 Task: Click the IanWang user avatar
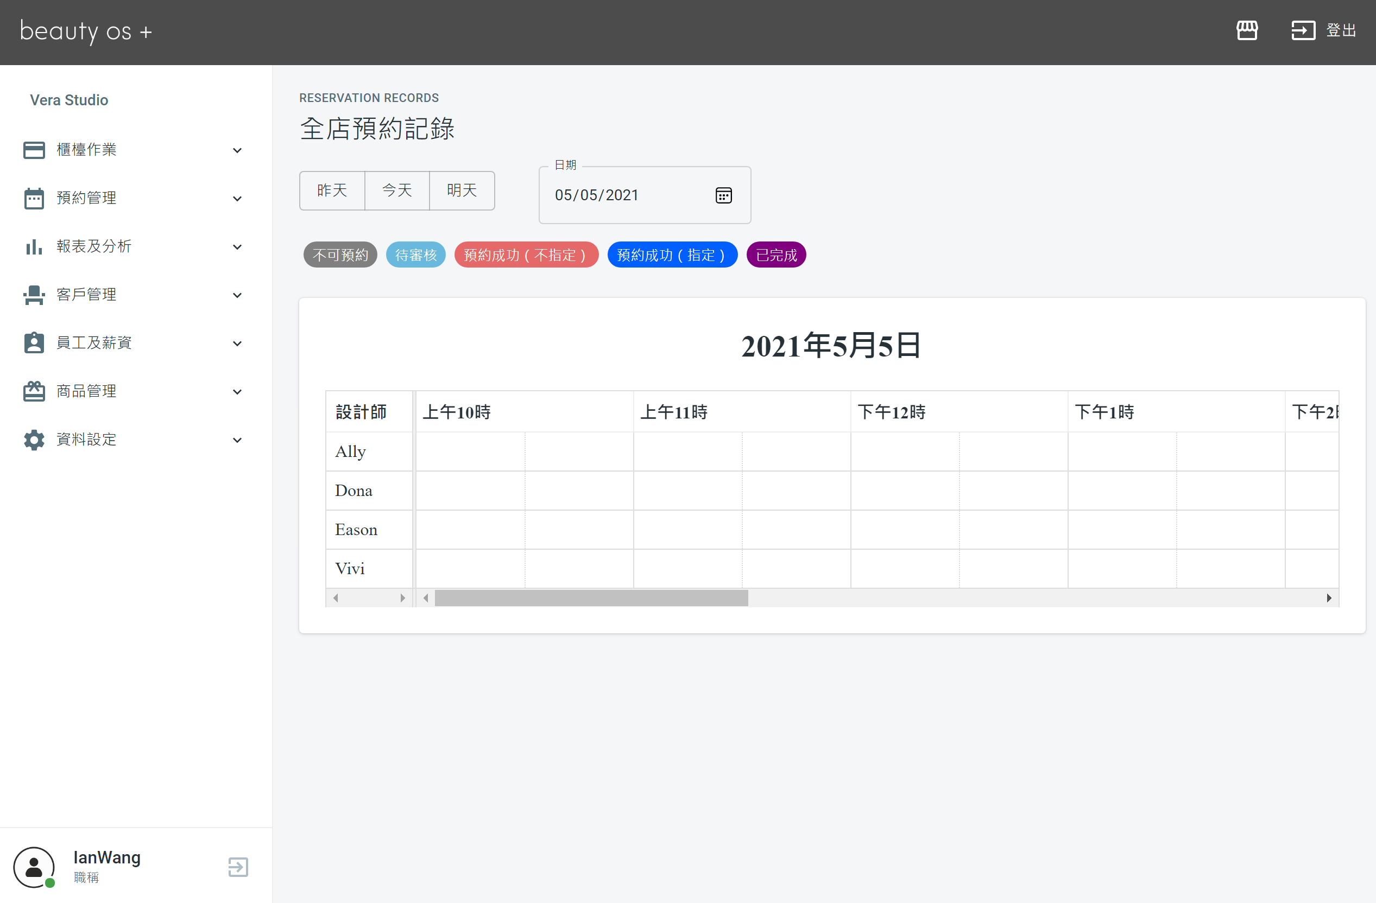pyautogui.click(x=34, y=867)
